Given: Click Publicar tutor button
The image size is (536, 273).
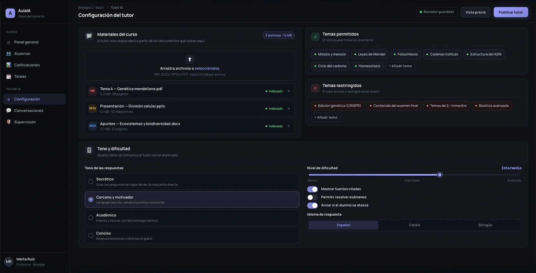Looking at the screenshot, I should click(x=511, y=12).
